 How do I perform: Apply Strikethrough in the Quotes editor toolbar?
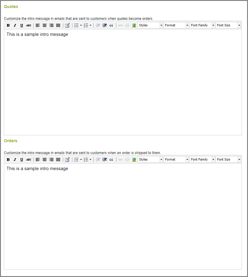tap(29, 25)
